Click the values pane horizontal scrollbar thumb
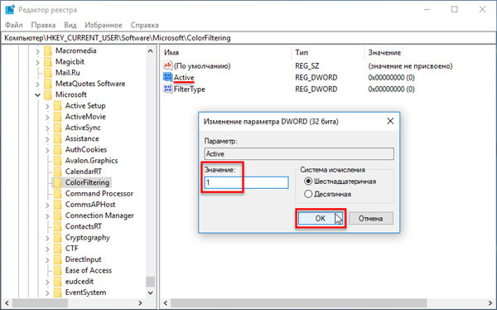497x310 pixels. [298, 303]
